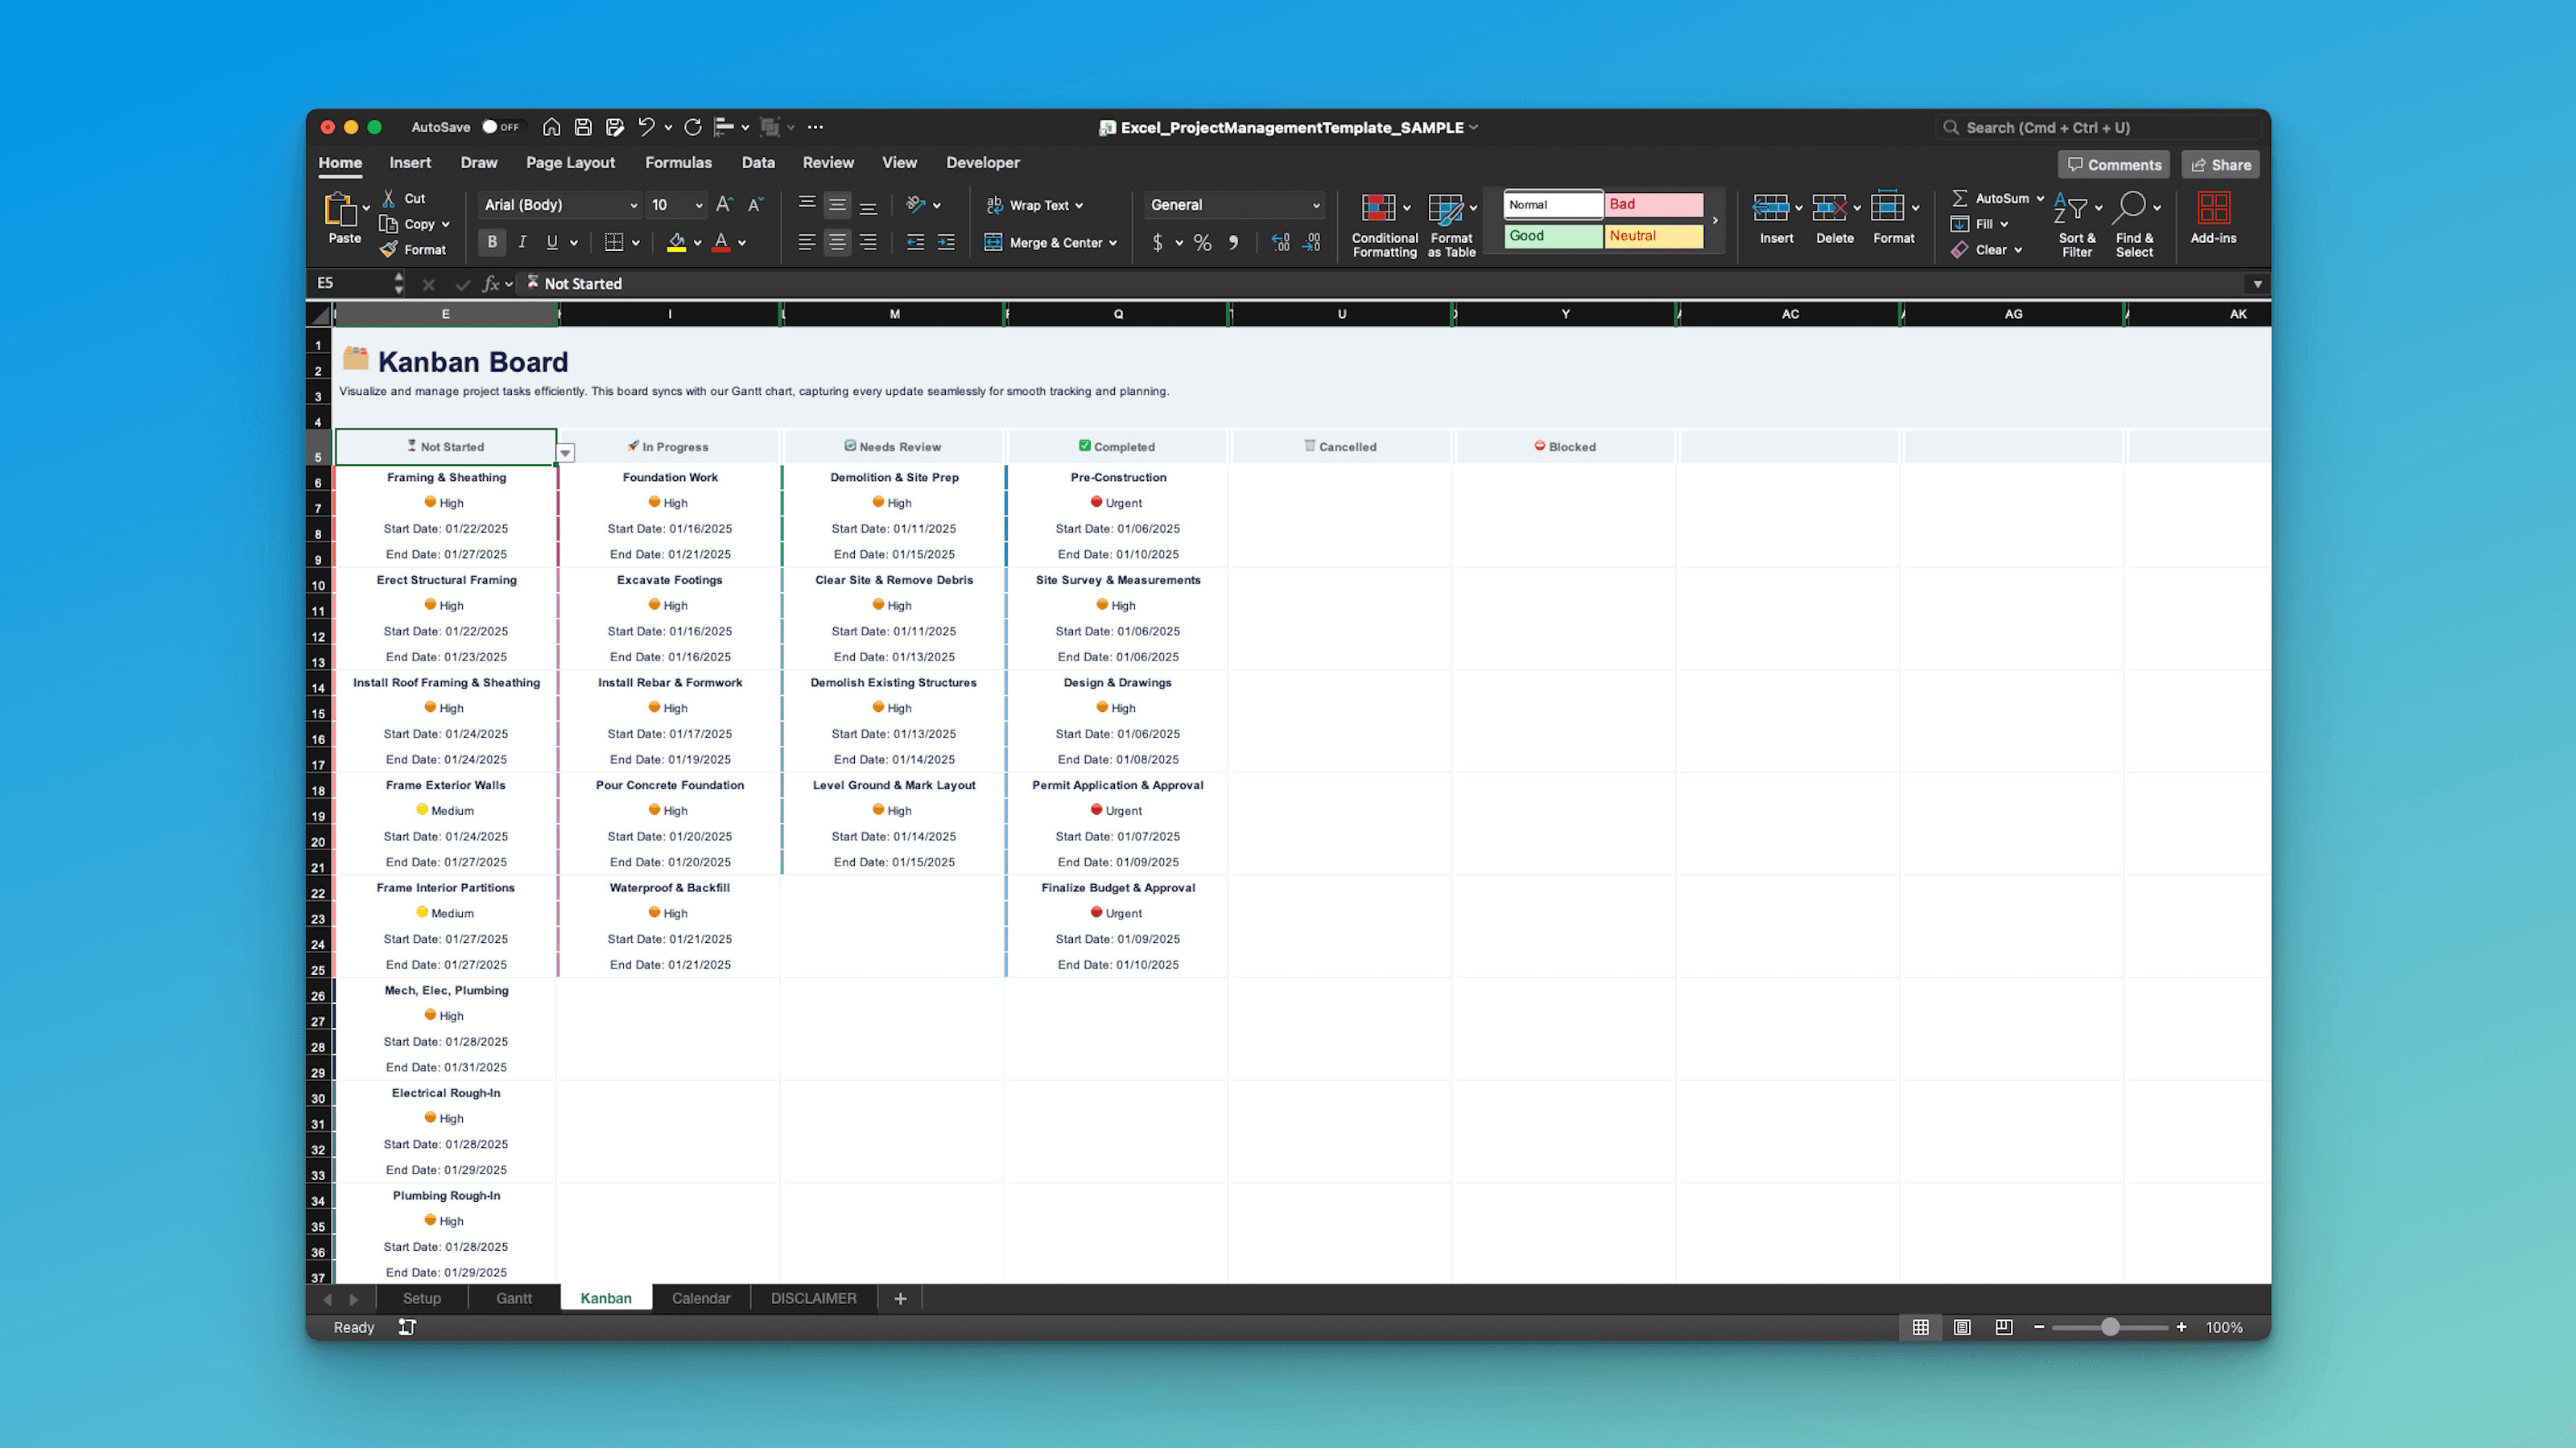Switch to the Formulas ribbon tab
The height and width of the screenshot is (1448, 2576).
click(679, 162)
